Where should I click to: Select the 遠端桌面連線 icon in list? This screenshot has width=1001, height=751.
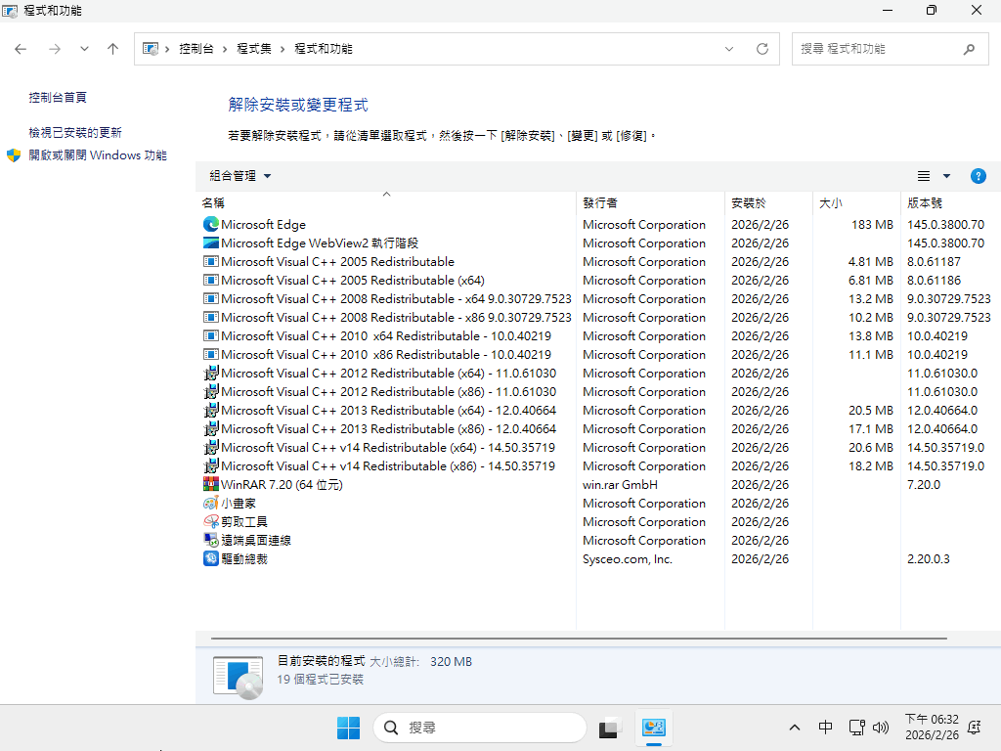210,541
